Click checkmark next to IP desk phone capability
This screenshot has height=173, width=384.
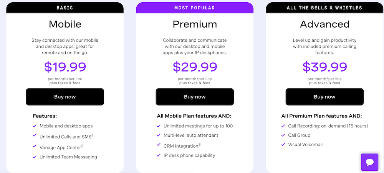tap(159, 155)
